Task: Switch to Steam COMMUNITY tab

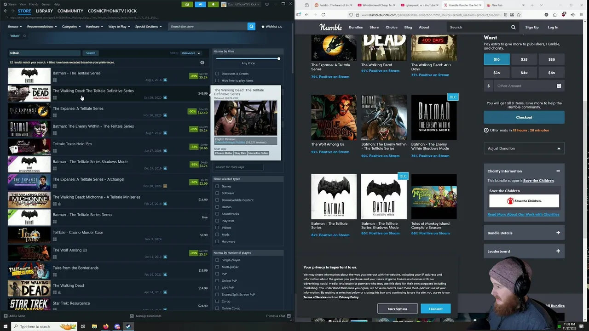Action: (x=70, y=11)
